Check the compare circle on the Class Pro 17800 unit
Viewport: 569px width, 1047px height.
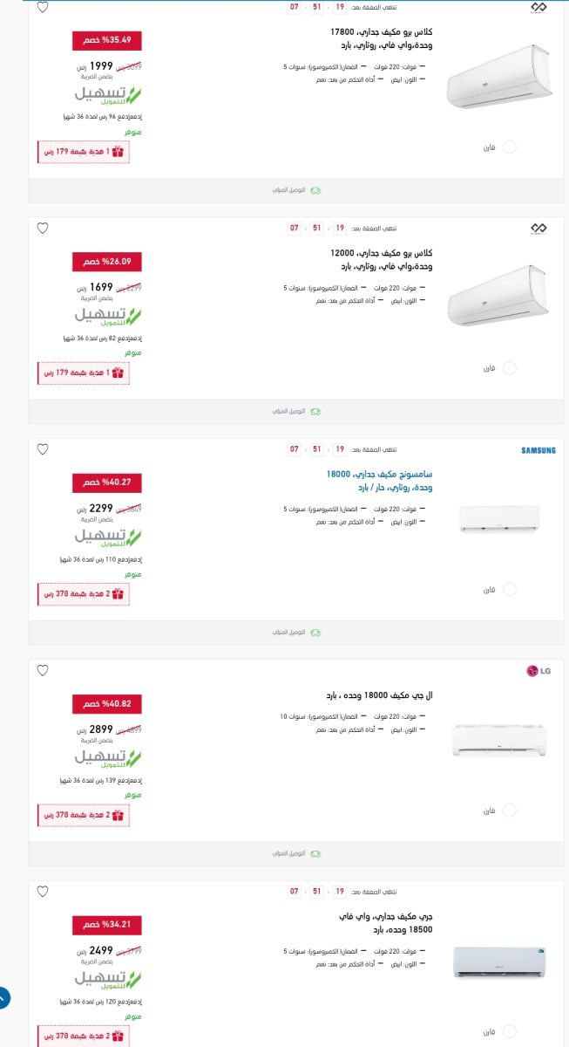[x=509, y=146]
